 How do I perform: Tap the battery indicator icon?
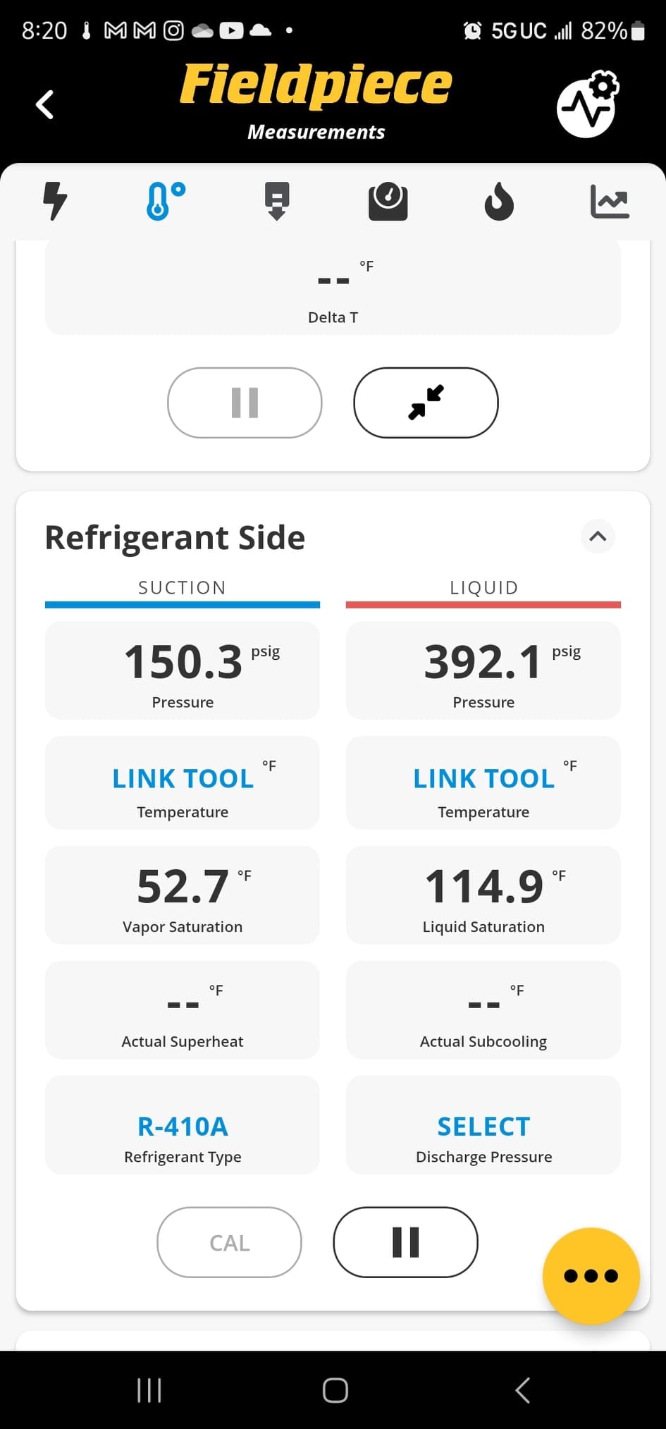pyautogui.click(x=638, y=30)
